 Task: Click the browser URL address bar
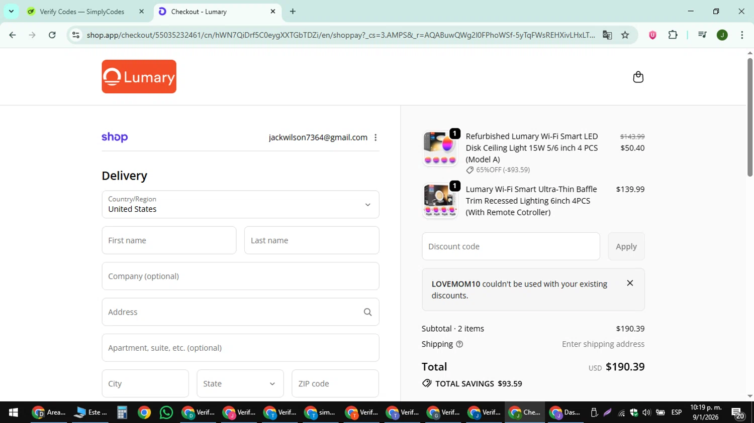tap(341, 35)
